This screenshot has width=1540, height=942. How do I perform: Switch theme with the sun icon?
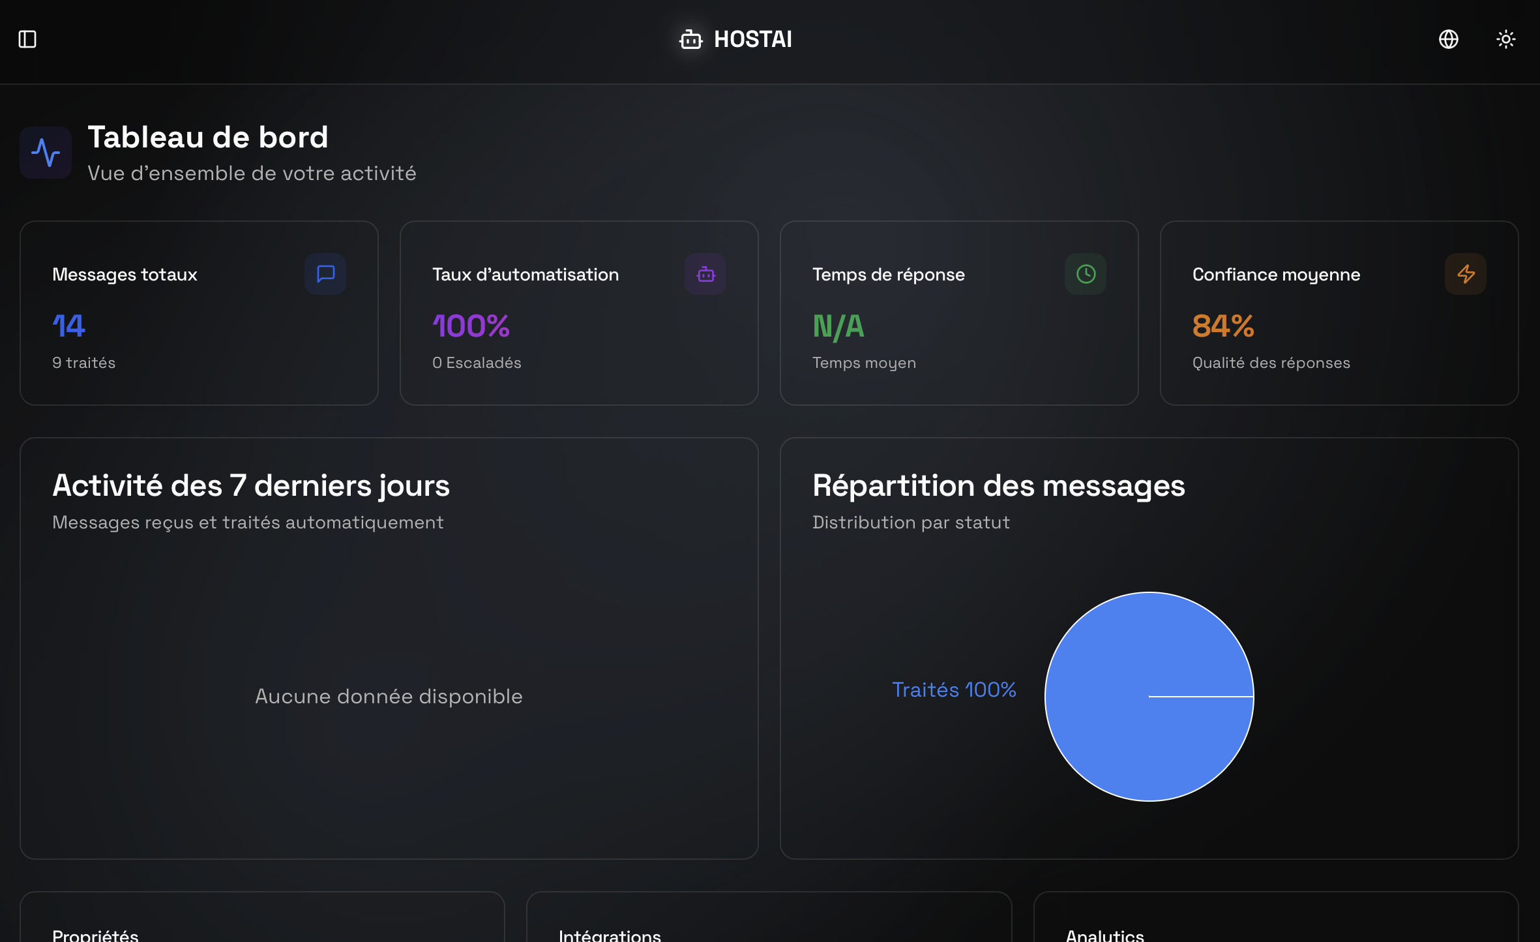click(x=1505, y=39)
